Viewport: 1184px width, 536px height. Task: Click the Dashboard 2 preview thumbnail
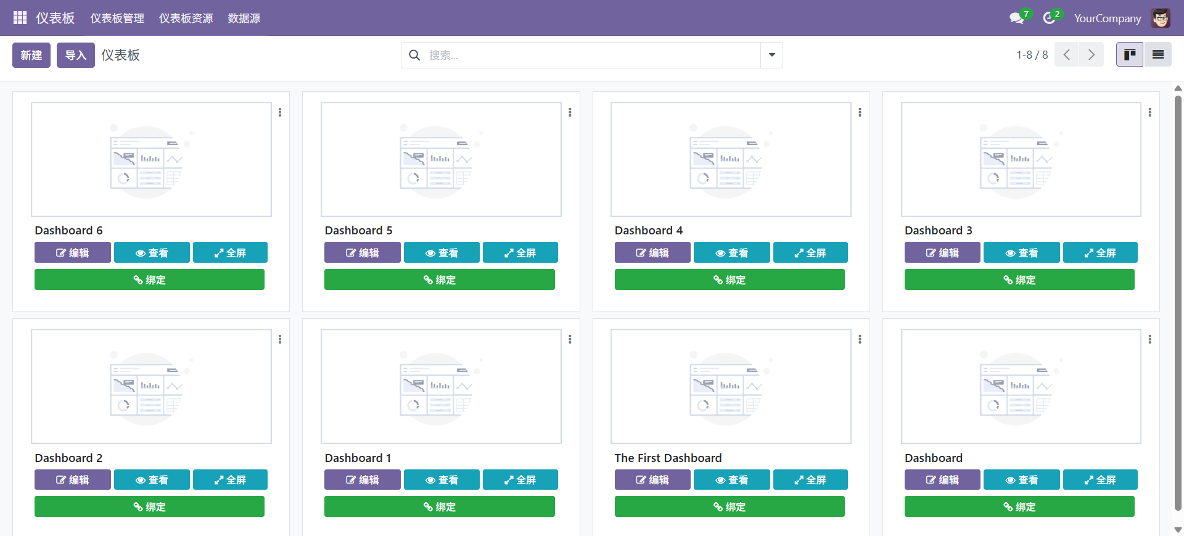click(151, 386)
